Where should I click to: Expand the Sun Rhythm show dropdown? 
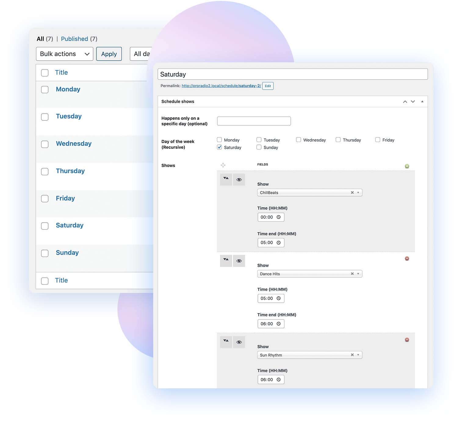tap(358, 355)
